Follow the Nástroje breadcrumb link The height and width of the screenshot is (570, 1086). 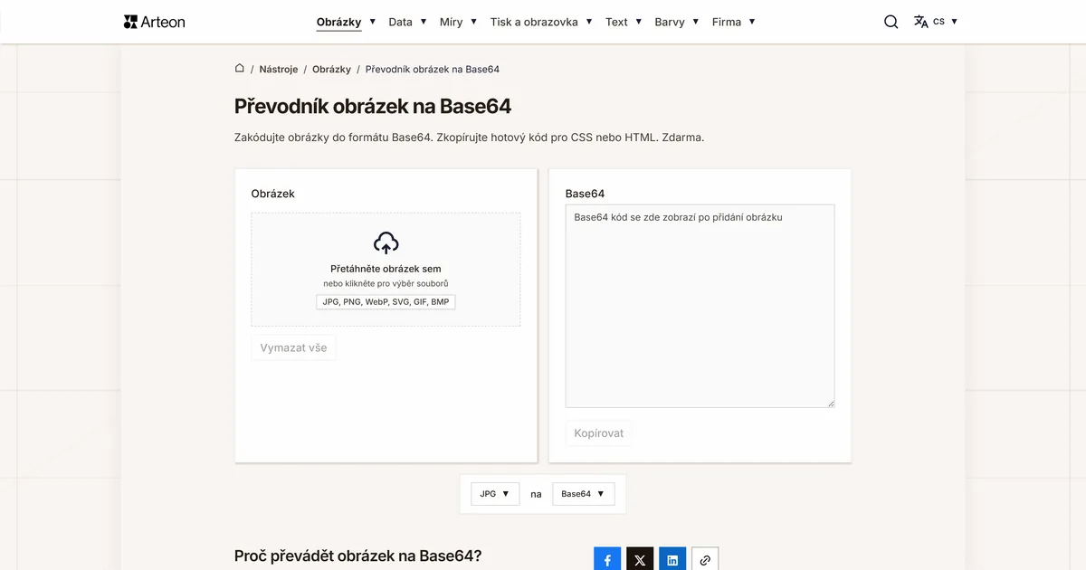coord(279,69)
